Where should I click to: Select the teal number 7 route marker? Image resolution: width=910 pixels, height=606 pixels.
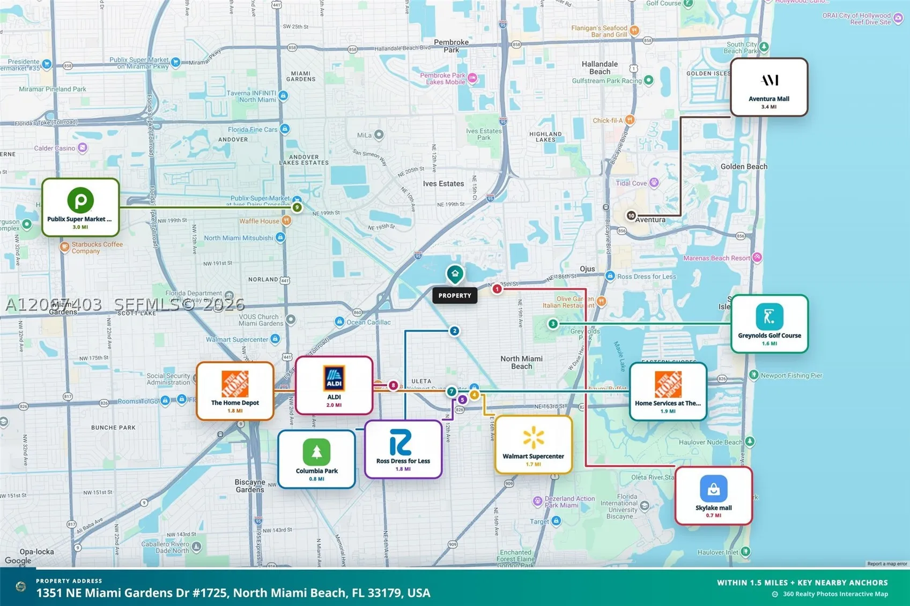(x=452, y=391)
